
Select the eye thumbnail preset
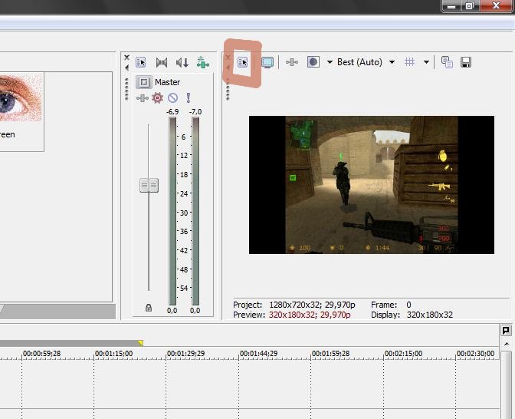(x=21, y=97)
